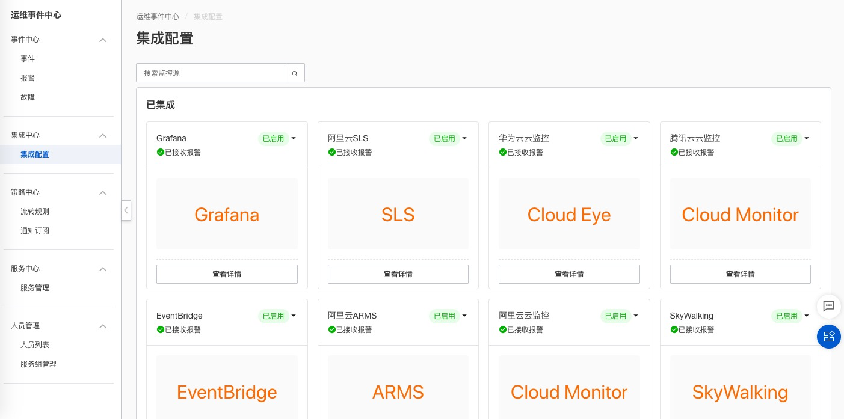Open the 阿里云SLS 已启用 status dropdown arrow

(464, 138)
